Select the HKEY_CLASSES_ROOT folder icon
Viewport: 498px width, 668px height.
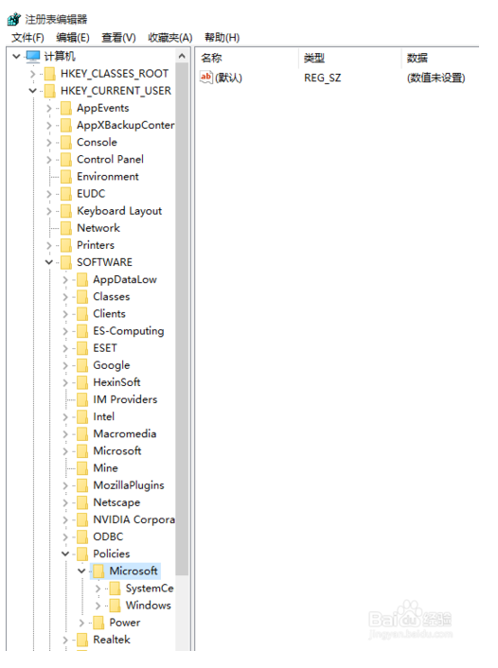pos(50,74)
